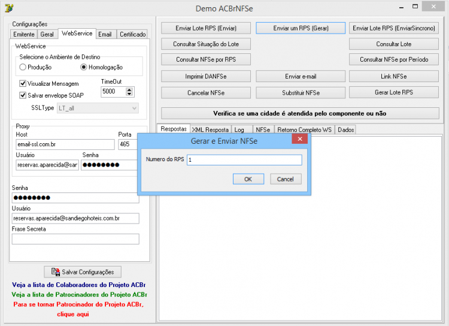Screen dimensions: 449x326
Task: Minimize the Demo ACBrNFSe window
Action: coord(401,7)
